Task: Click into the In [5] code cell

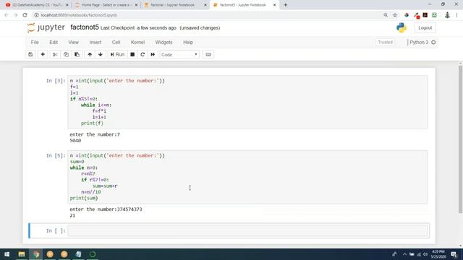Action: [247, 177]
